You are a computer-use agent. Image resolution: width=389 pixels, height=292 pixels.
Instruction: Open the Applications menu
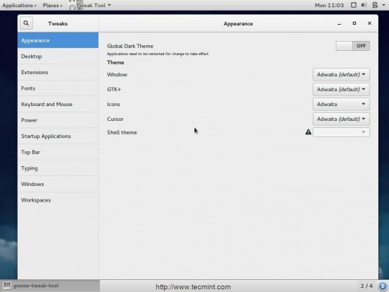pyautogui.click(x=19, y=5)
